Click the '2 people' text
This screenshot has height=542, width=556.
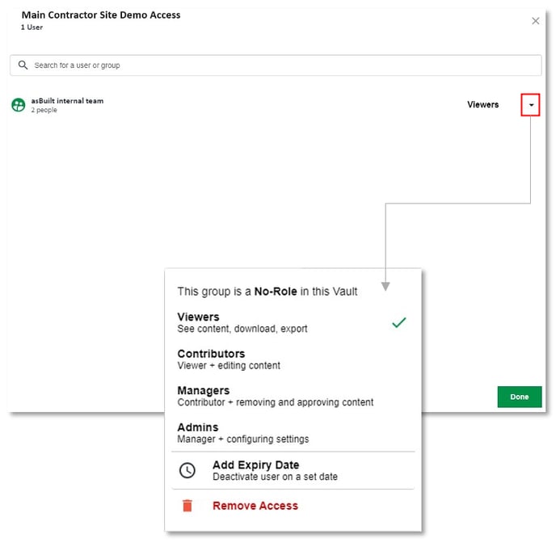[44, 110]
